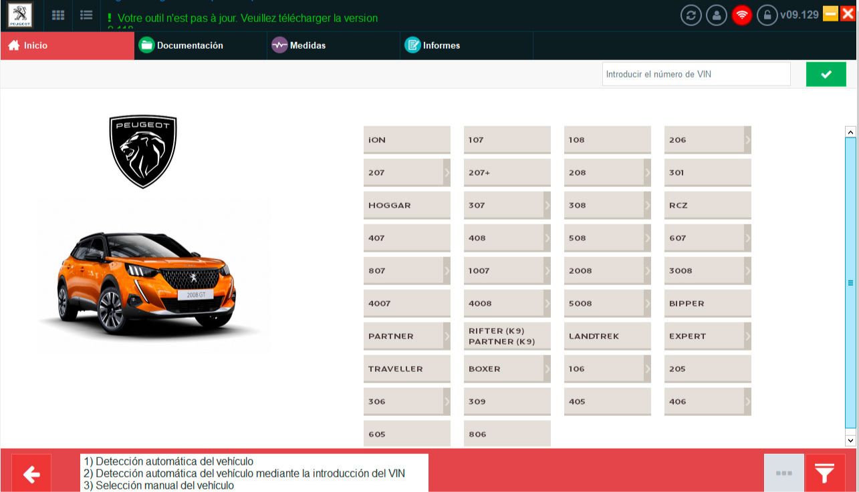Select the 205 model
This screenshot has width=859, height=492.
(708, 368)
